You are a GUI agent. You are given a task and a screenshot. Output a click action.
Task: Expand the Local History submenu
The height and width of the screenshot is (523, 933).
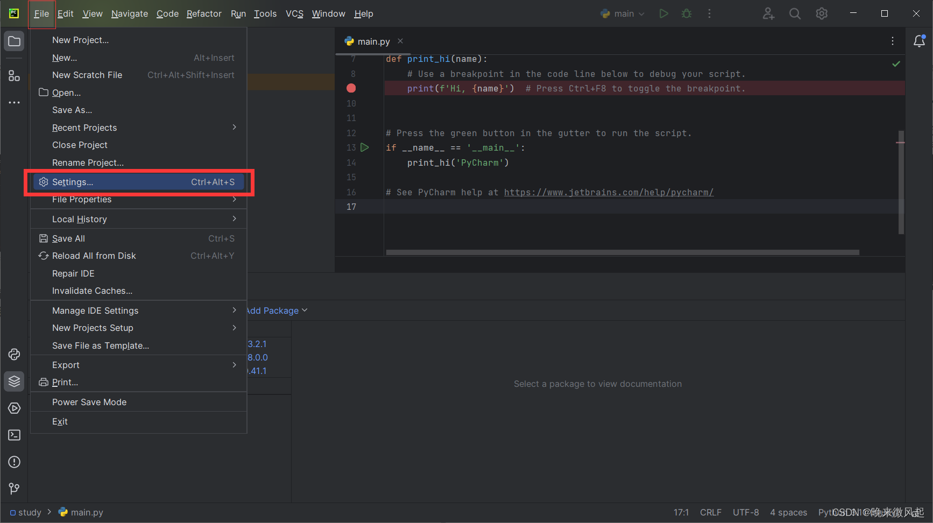coord(139,219)
